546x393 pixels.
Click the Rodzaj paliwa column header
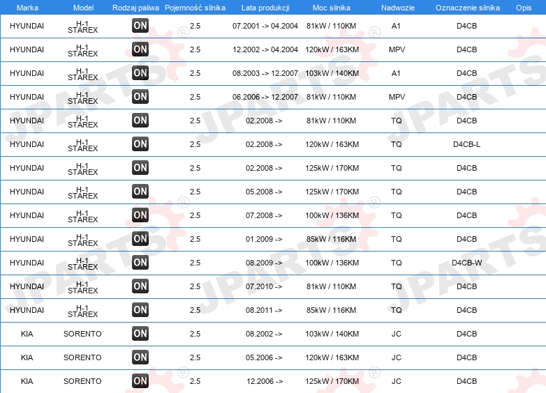tap(135, 8)
